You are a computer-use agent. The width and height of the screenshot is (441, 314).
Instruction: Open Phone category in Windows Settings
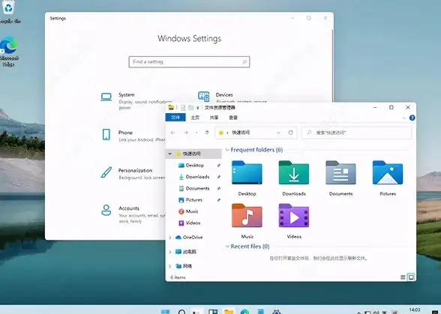[x=133, y=135]
